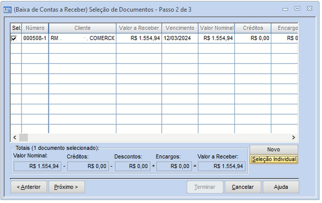Click the Créditos column header

(253, 28)
